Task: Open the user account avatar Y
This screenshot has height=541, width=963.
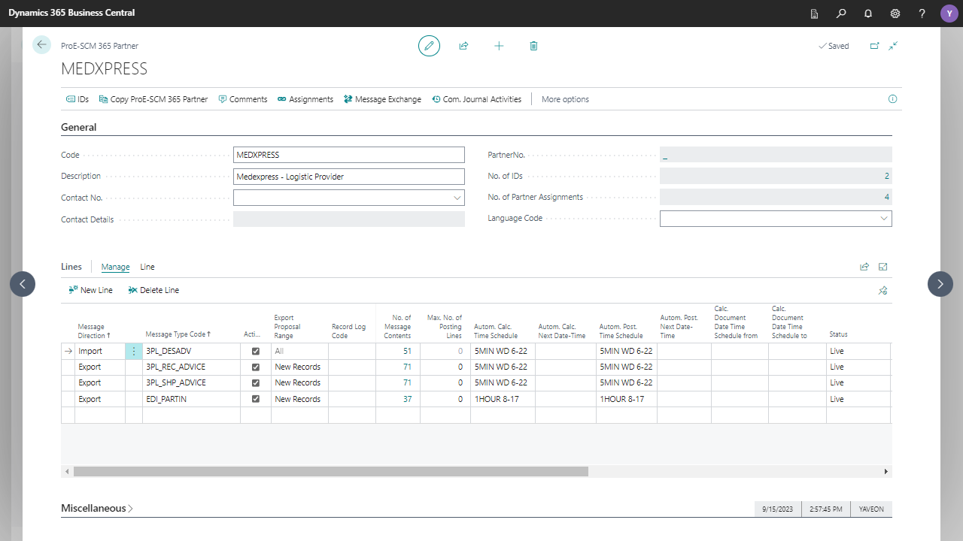Action: click(949, 14)
